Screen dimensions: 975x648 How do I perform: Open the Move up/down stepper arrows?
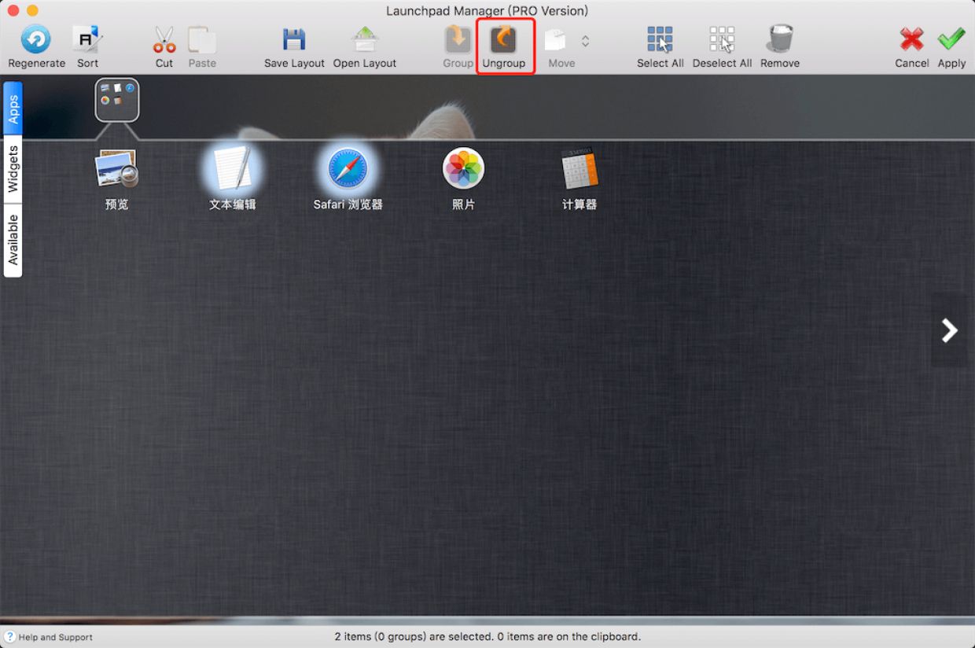585,41
